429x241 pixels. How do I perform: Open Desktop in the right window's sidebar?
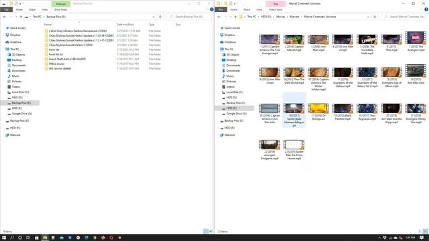229,60
